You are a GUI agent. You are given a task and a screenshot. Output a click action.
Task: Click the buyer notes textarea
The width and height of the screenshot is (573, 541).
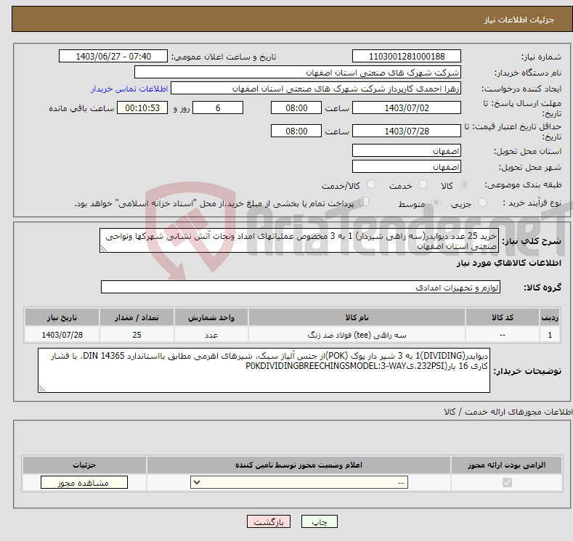pos(264,370)
